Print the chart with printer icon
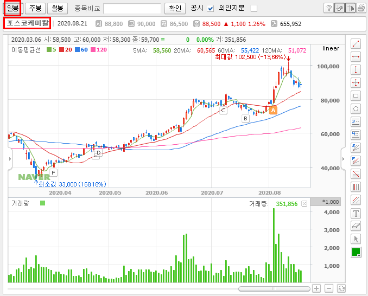Viewport: 368px width, 296px height. pos(361,9)
